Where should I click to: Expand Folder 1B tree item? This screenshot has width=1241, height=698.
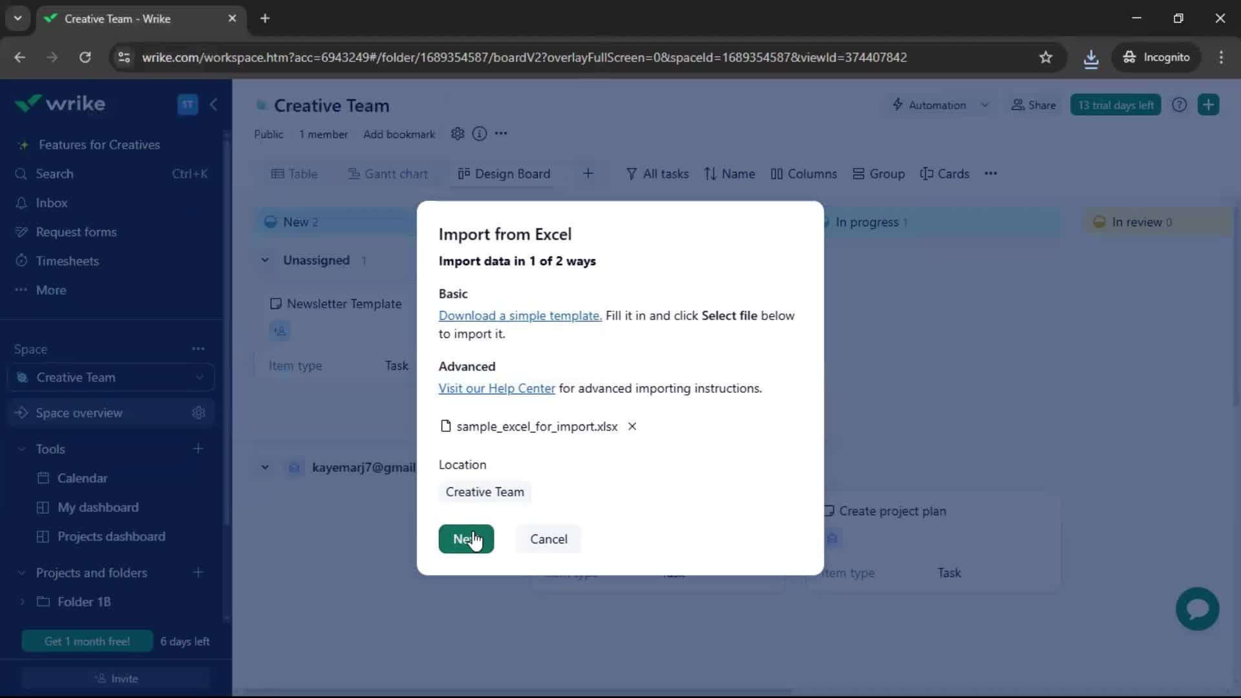coord(22,602)
